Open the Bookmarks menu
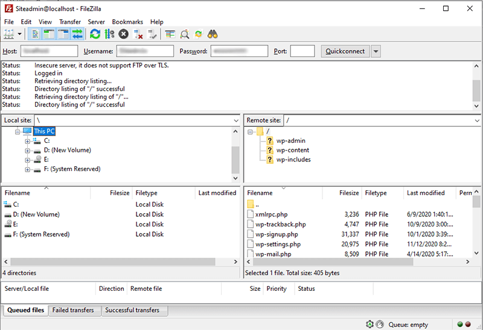The width and height of the screenshot is (483, 330). 127,22
